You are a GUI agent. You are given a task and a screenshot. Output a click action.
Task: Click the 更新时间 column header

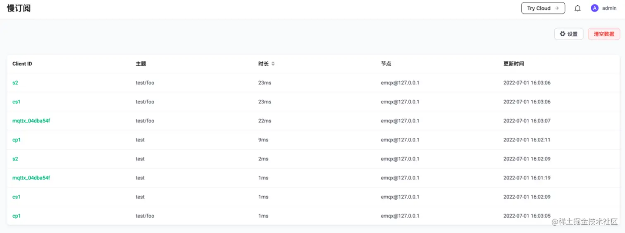(x=514, y=64)
